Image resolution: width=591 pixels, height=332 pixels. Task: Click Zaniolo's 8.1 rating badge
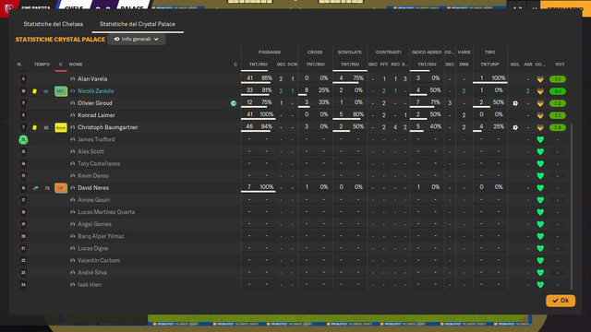pyautogui.click(x=558, y=91)
